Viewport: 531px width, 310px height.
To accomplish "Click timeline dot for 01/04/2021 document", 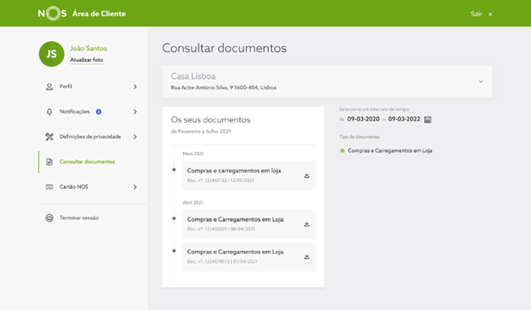I will pos(174,251).
